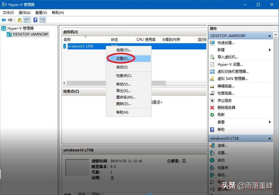Screen dimensions: 279x195
Task: Collapse the DESKTOP-JAMNO8P actions section
Action: 269,36
